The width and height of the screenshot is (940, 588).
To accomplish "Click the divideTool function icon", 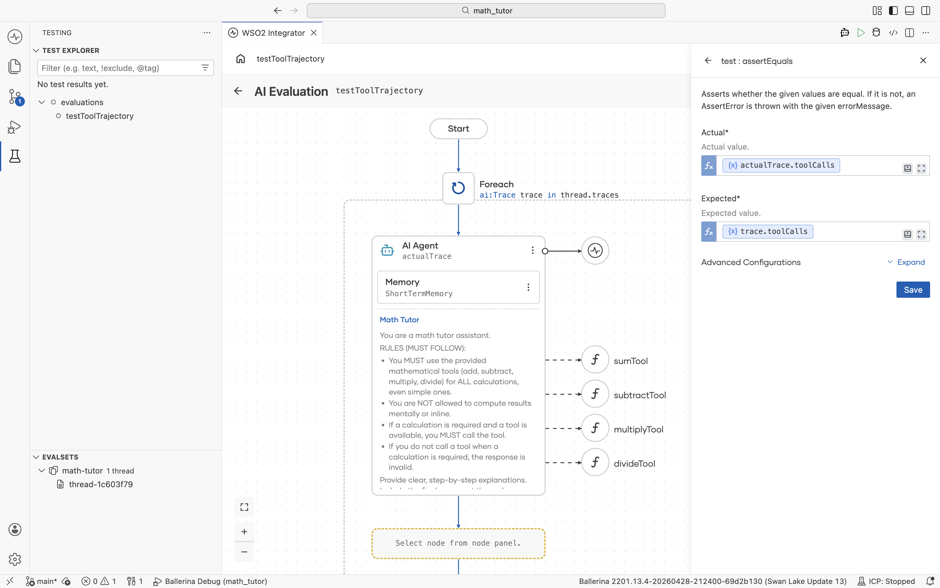I will point(595,462).
